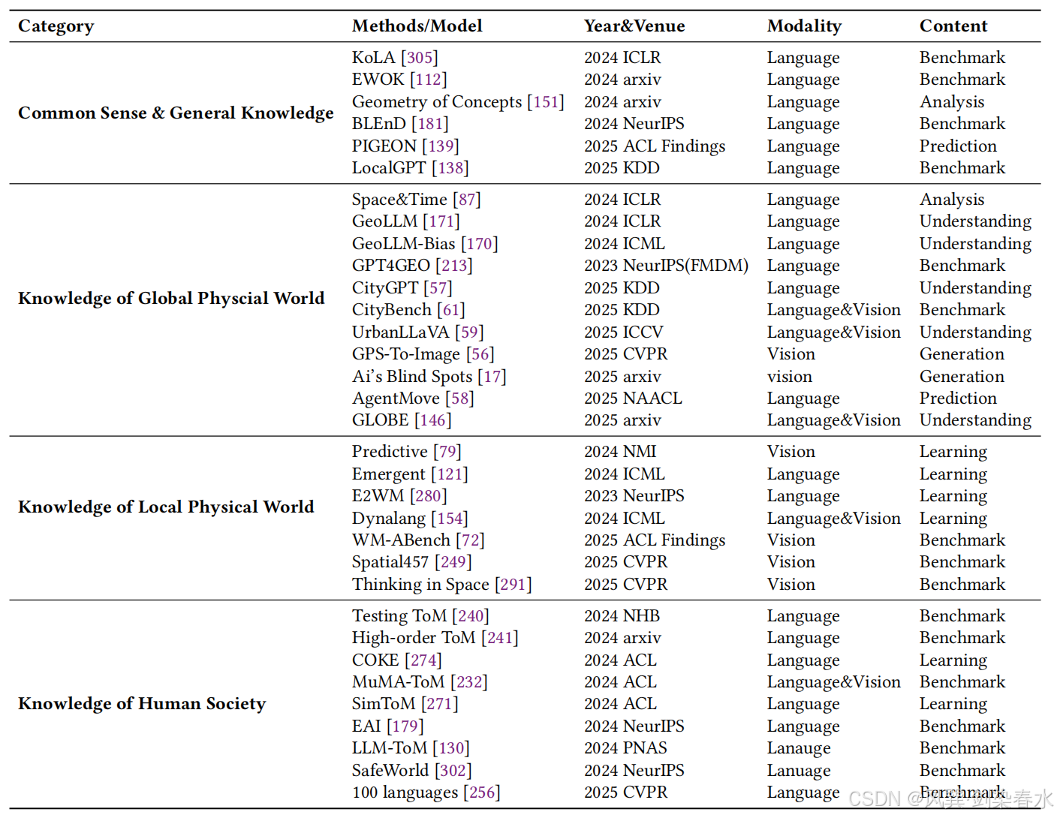Open the Spatial457 citation [249]
Viewport: 1057px width, 818px height.
453,562
